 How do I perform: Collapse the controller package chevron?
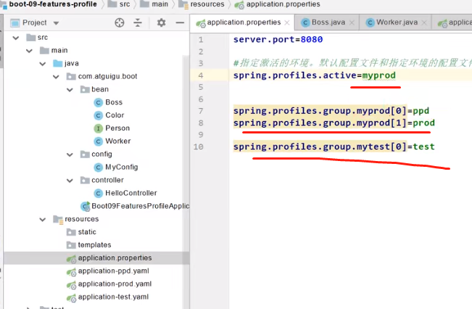pos(70,181)
